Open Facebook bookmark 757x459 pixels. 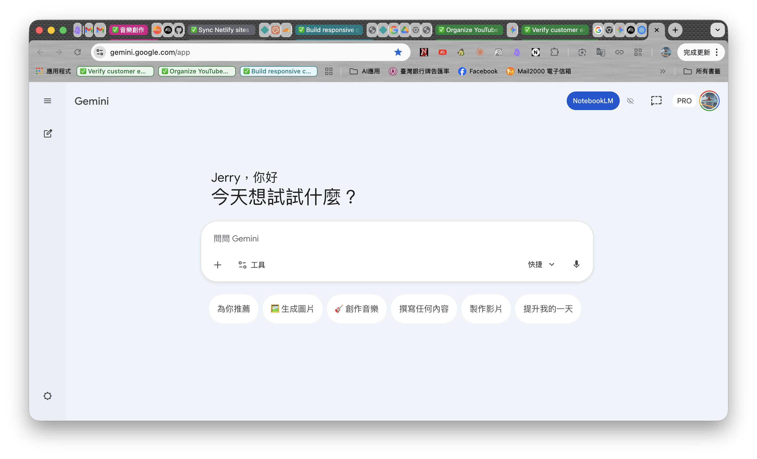(478, 71)
